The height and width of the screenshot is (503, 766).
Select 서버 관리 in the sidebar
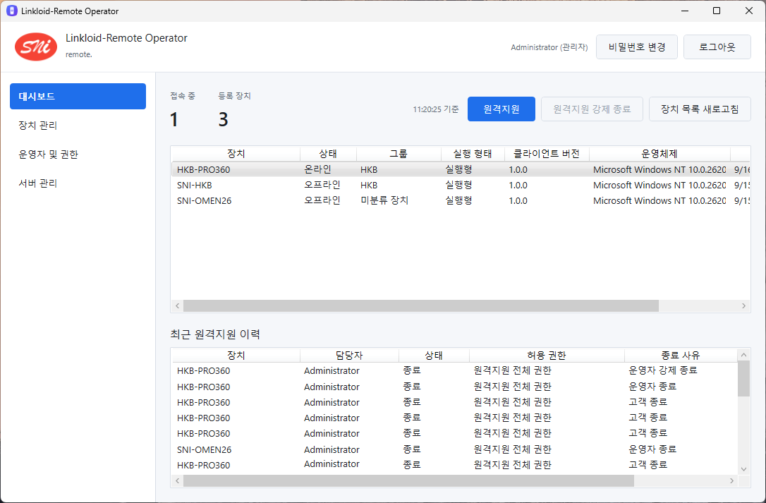[x=78, y=183]
